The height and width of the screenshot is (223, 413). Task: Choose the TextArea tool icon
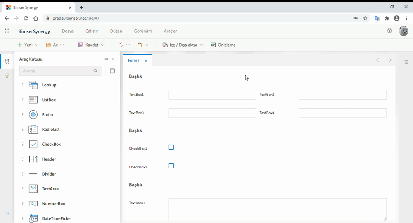(x=33, y=189)
